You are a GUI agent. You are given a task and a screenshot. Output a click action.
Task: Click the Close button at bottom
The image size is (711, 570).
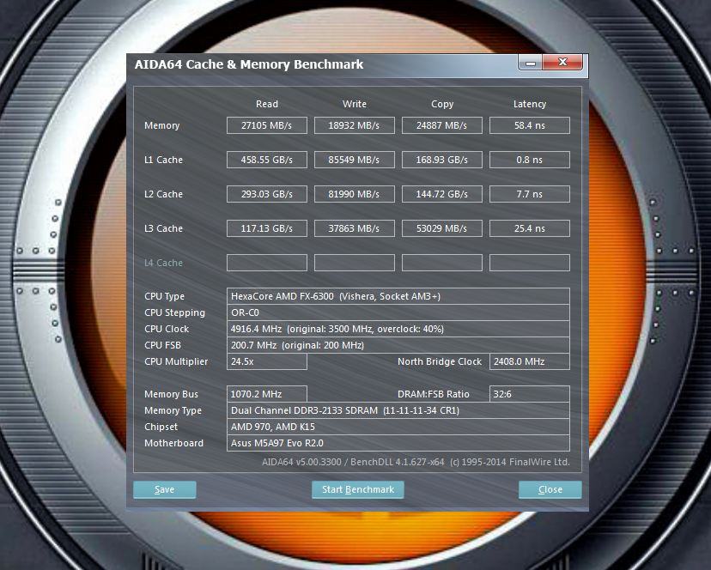point(550,490)
